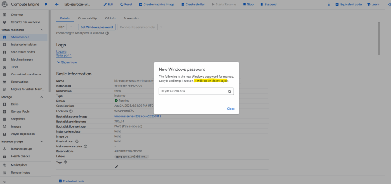
Task: Click the RDP button
Action: click(61, 27)
